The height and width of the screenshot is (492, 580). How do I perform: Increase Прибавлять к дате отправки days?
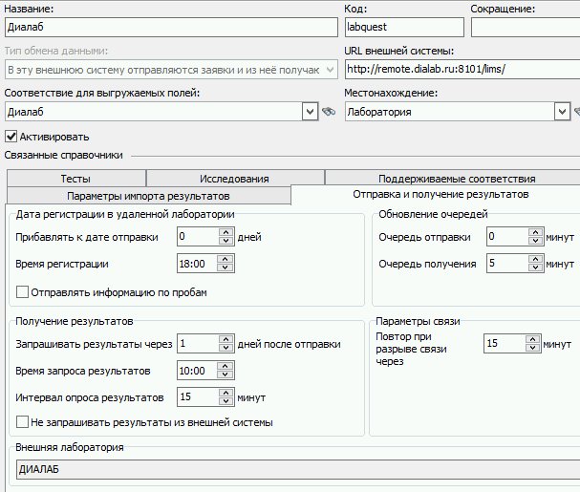click(226, 232)
